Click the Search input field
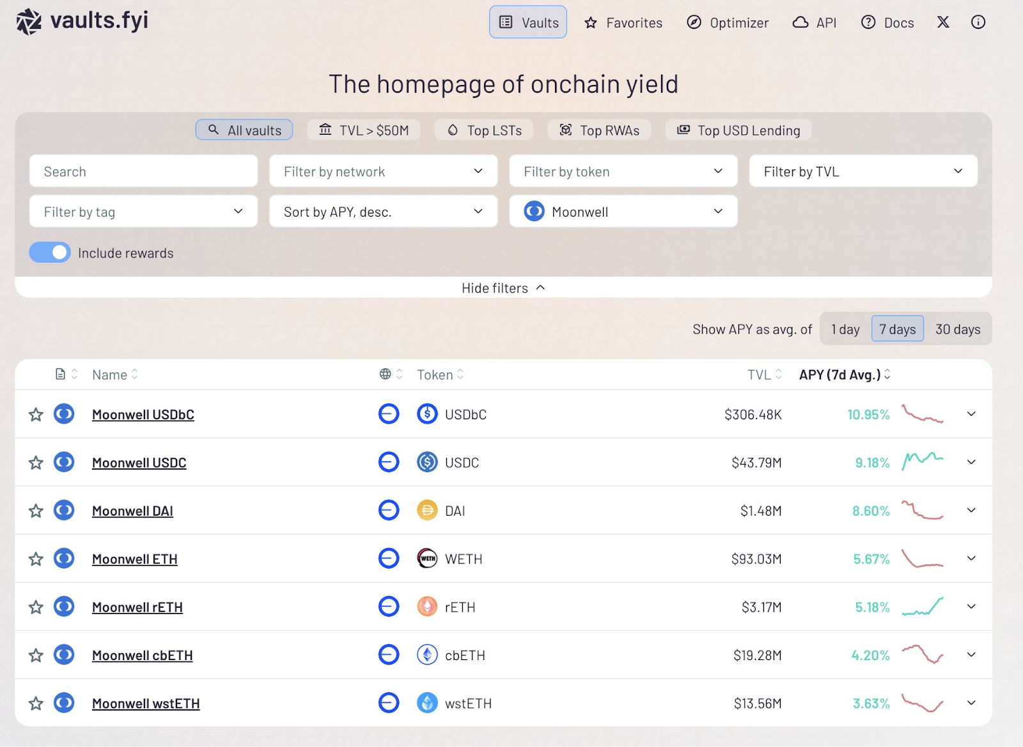 click(143, 171)
